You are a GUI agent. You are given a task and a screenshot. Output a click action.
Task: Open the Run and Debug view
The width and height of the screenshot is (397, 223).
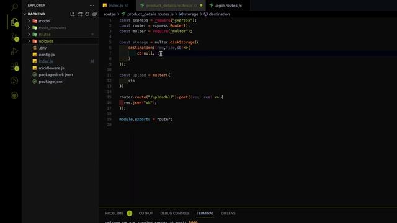14,51
